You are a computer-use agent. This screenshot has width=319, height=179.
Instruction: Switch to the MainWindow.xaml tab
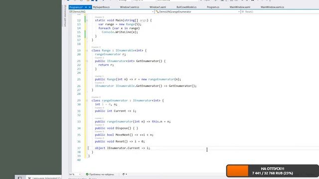[240, 7]
